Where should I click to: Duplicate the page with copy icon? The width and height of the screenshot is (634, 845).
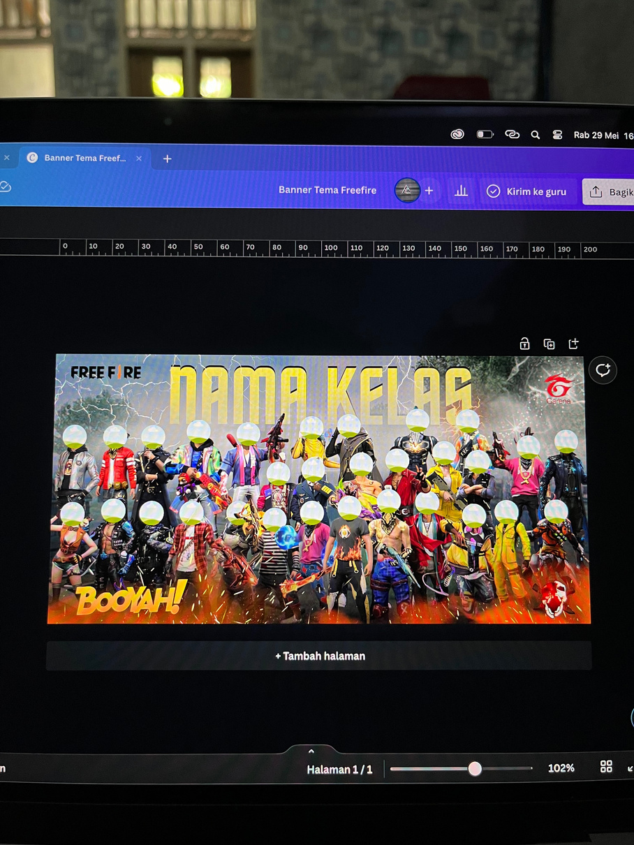(x=550, y=344)
